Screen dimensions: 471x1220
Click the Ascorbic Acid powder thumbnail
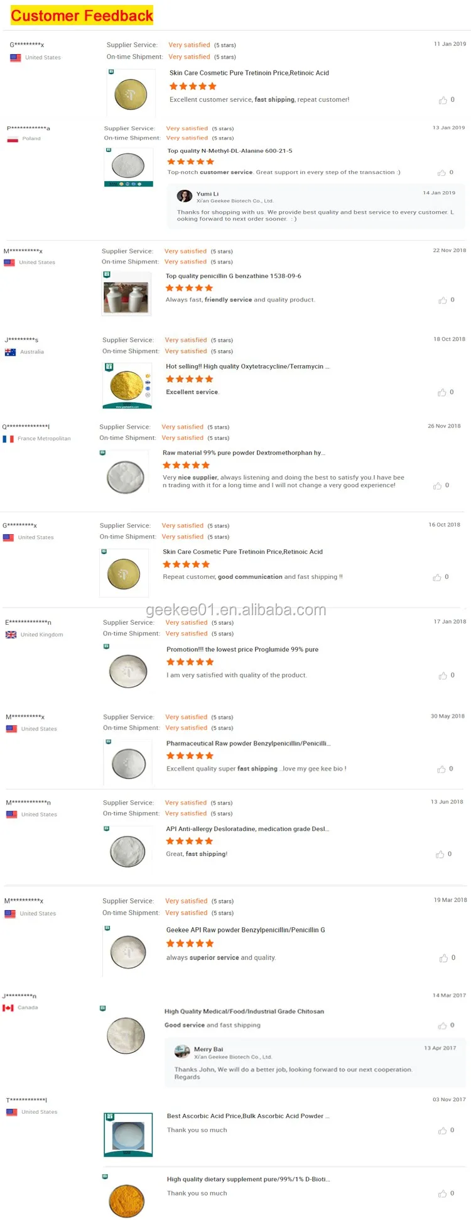coord(128,1135)
